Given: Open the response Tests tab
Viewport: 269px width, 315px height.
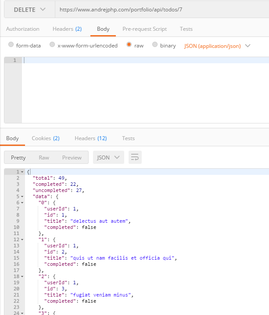Looking at the screenshot, I should pos(129,138).
